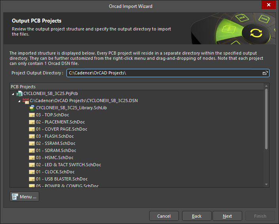279x224 pixels.
Task: Click the schematic icon beside 01 - COVER PAGE.SchDoc
Action: [x=32, y=129]
